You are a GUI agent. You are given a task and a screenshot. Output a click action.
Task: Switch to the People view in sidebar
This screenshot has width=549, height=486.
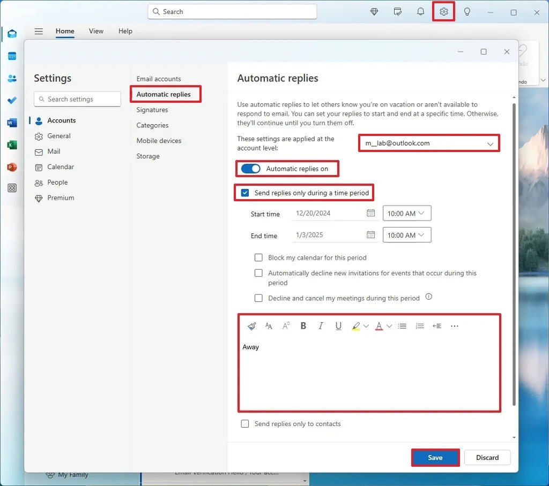click(x=12, y=78)
